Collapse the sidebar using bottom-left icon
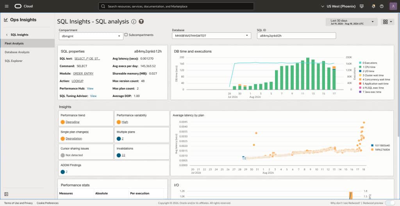 [x=6, y=194]
